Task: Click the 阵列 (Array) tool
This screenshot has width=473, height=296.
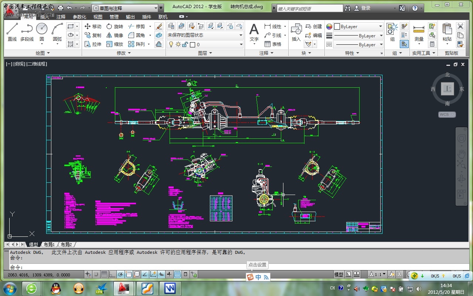Action: (136, 44)
